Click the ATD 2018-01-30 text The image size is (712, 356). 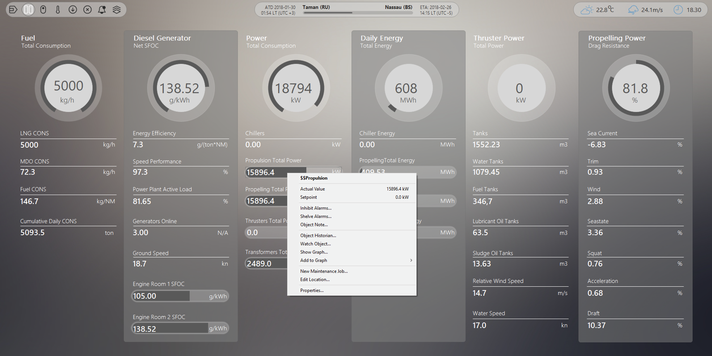tap(280, 7)
